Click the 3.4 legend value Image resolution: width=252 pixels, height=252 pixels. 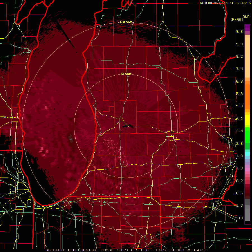[239, 131]
